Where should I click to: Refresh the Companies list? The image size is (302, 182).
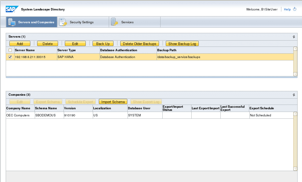coord(294,95)
